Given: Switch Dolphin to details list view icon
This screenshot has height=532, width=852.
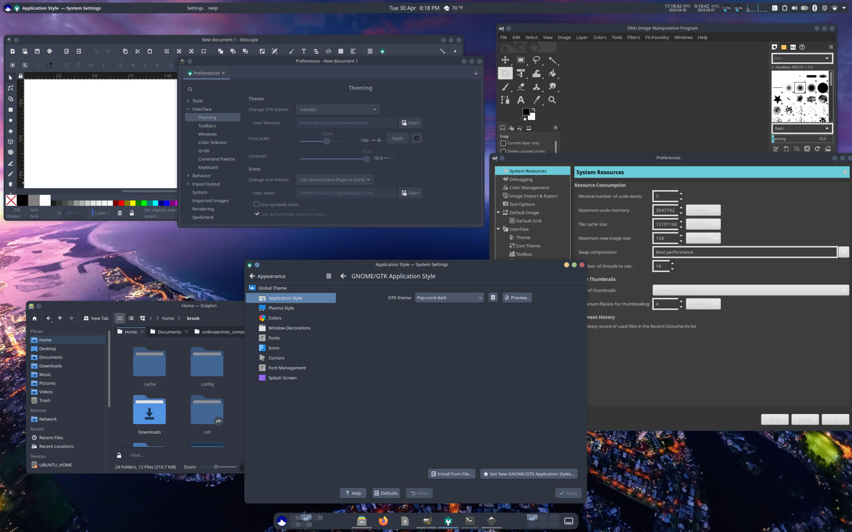Looking at the screenshot, I should 131,318.
